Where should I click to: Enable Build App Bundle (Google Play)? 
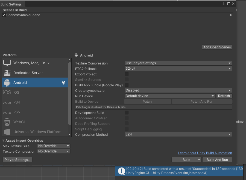pyautogui.click(x=127, y=85)
